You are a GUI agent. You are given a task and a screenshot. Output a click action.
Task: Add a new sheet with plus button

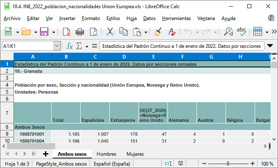click(x=45, y=154)
